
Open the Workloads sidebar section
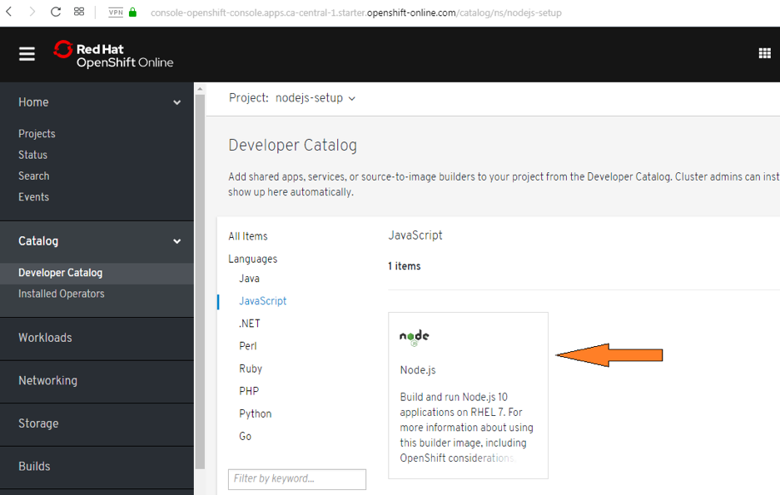[x=47, y=338]
